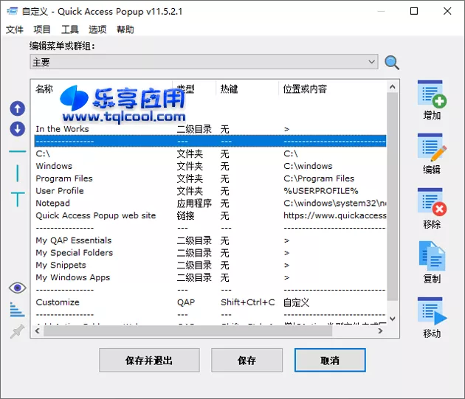This screenshot has width=465, height=399.
Task: Click the 取消 button
Action: point(330,360)
